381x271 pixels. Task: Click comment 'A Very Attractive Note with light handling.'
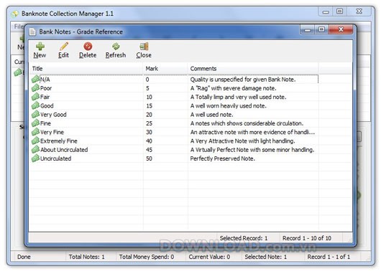242,141
